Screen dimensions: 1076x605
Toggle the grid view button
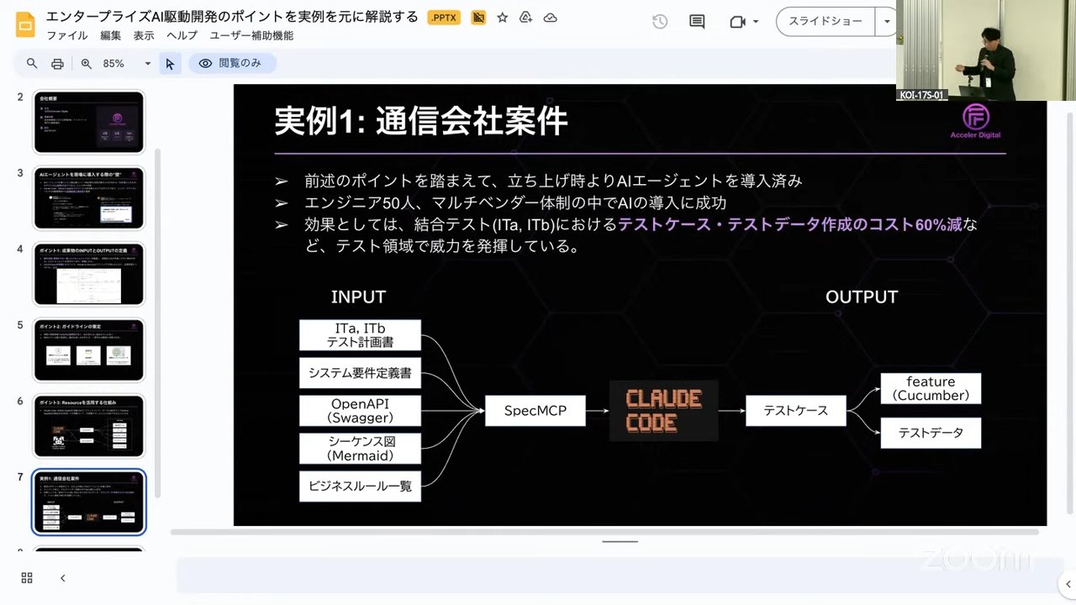click(27, 578)
